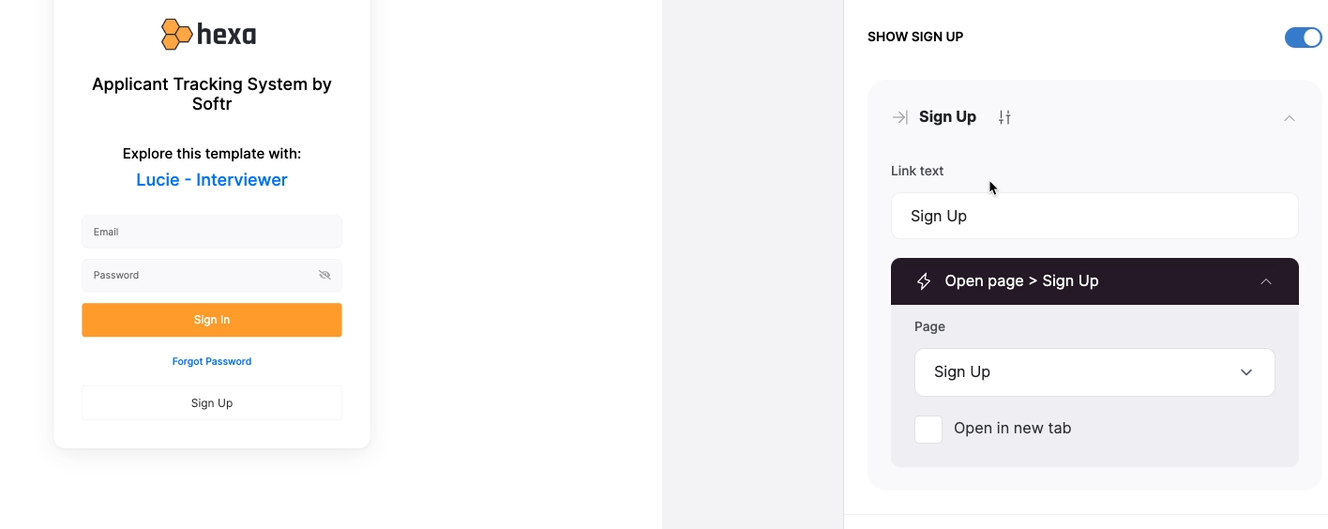The height and width of the screenshot is (529, 1328).
Task: Open the Page dropdown set to Sign Up
Action: click(x=1094, y=372)
